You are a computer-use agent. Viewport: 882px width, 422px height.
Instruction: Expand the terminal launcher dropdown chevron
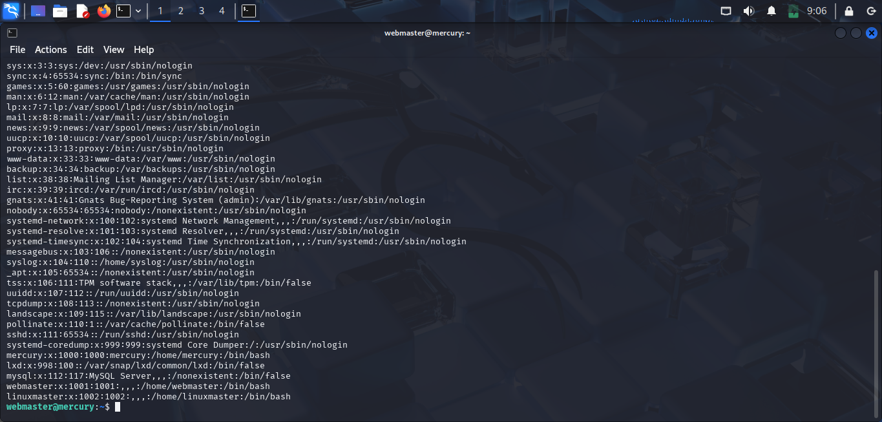point(138,10)
